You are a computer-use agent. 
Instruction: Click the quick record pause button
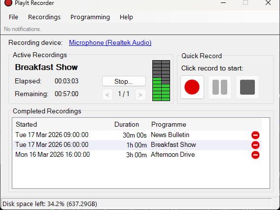(220, 87)
